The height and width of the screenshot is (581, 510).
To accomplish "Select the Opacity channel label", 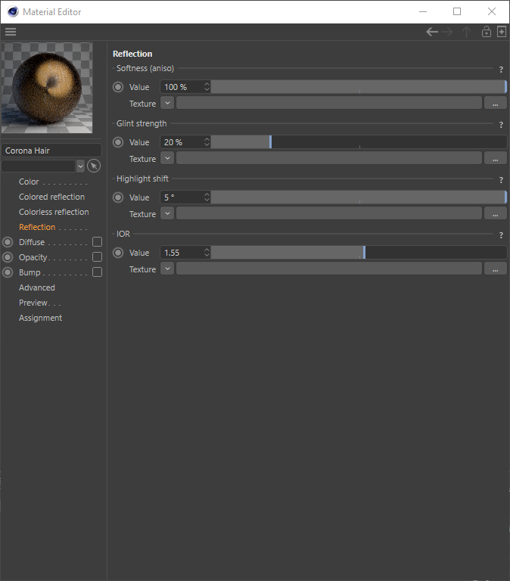I will tap(33, 257).
